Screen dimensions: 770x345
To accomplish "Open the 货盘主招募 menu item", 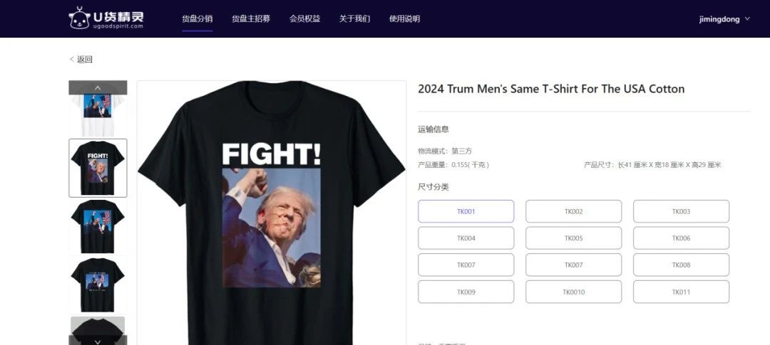I will (251, 18).
